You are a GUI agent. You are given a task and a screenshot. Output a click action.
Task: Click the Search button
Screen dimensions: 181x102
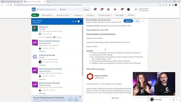pyautogui.click(x=86, y=9)
